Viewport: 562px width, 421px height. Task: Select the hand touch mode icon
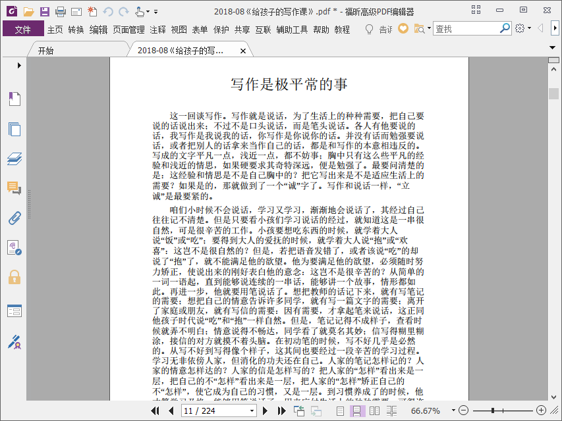(x=140, y=12)
